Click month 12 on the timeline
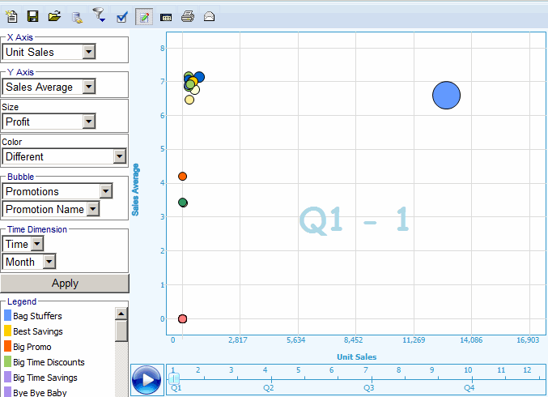 pos(527,369)
